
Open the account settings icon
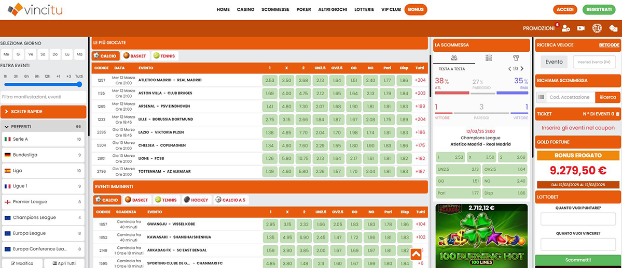566,28
